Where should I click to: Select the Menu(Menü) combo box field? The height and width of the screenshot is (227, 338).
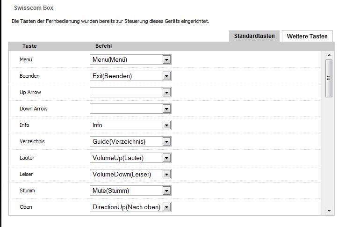pos(126,59)
